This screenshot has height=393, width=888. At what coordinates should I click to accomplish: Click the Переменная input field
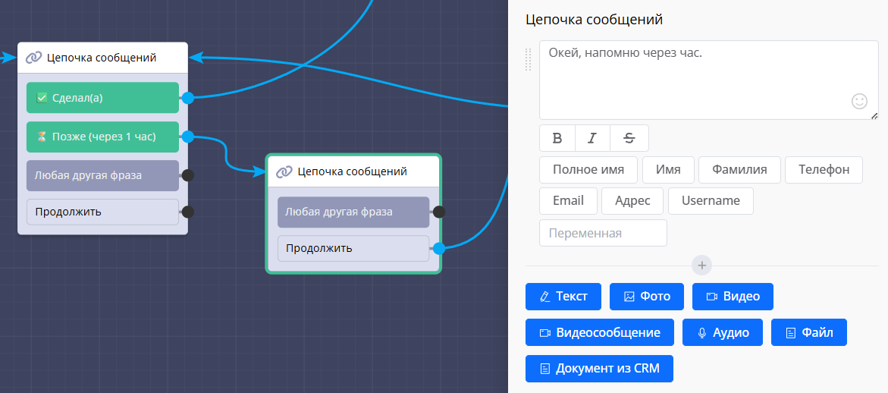click(603, 233)
